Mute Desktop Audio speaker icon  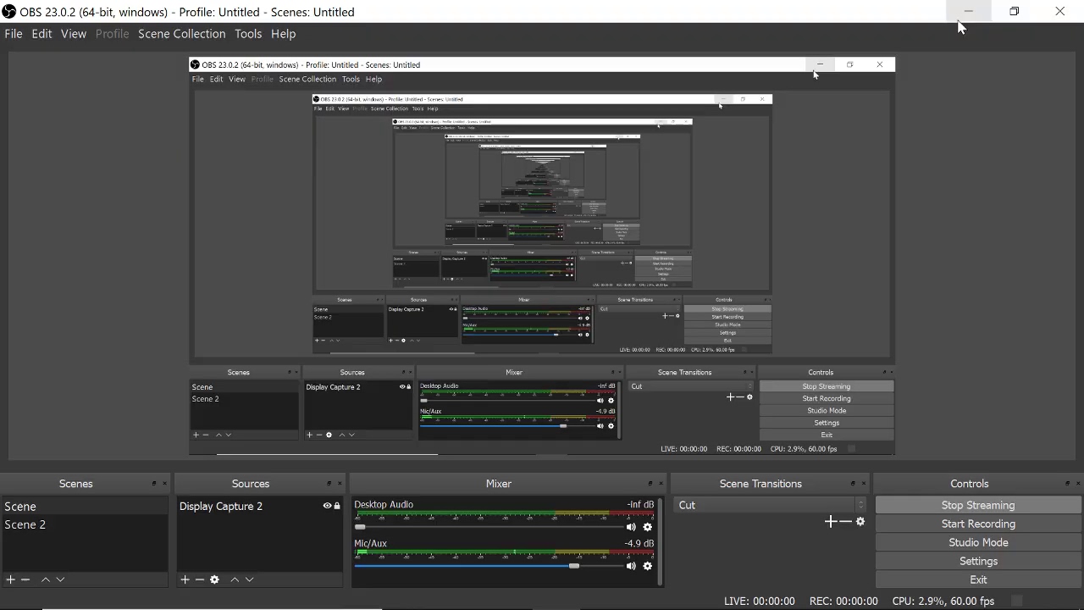[x=631, y=527]
